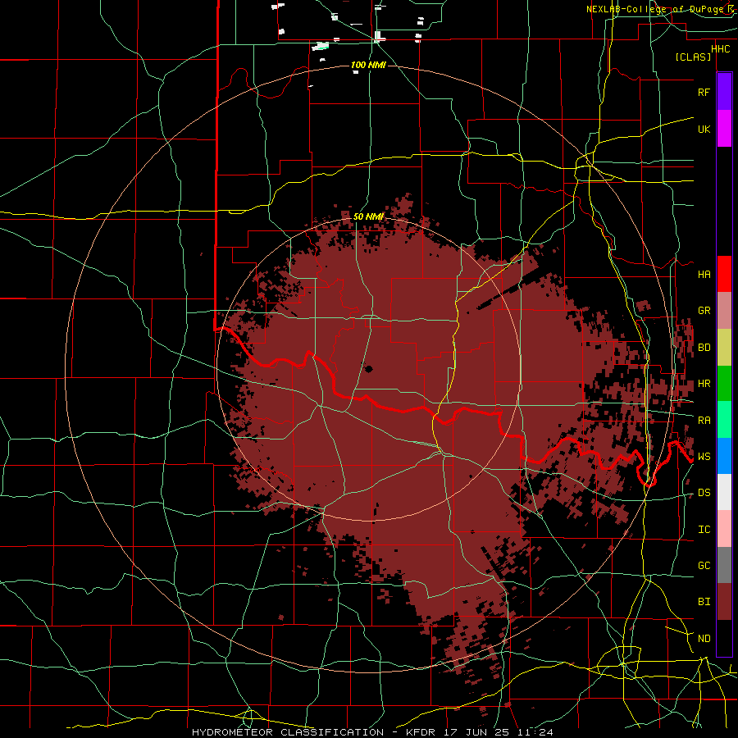The image size is (738, 738).
Task: Click the RF purple legend swatch
Action: 724,92
